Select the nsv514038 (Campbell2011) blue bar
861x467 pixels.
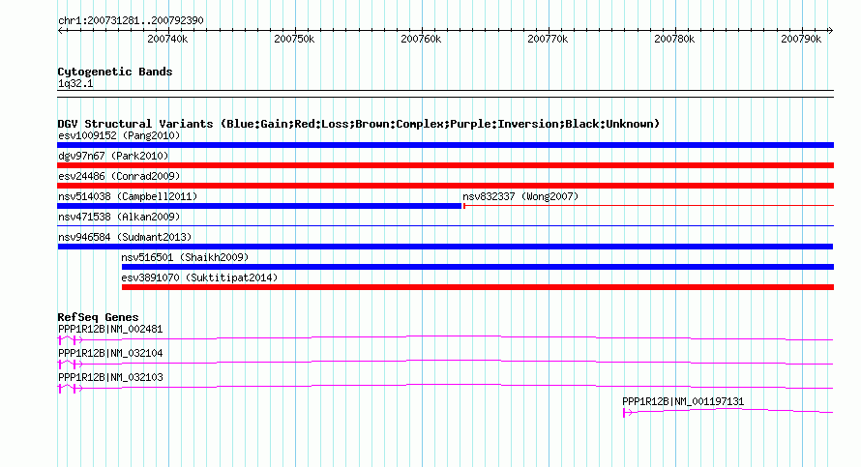[x=259, y=206]
